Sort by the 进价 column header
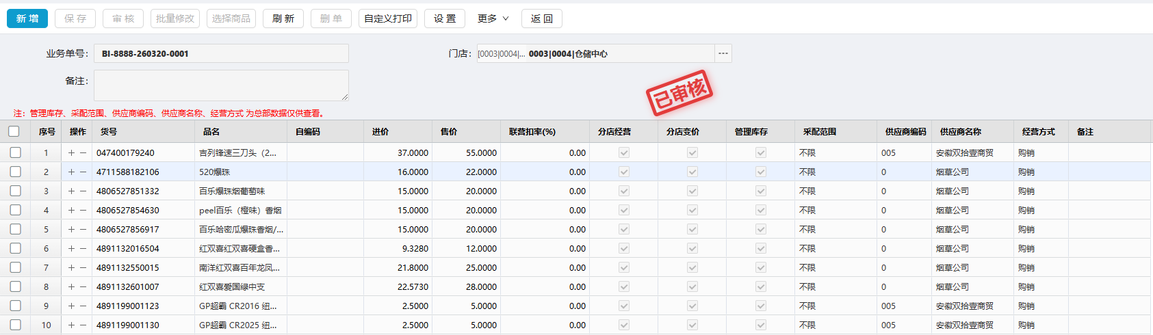The width and height of the screenshot is (1153, 335). pyautogui.click(x=380, y=131)
